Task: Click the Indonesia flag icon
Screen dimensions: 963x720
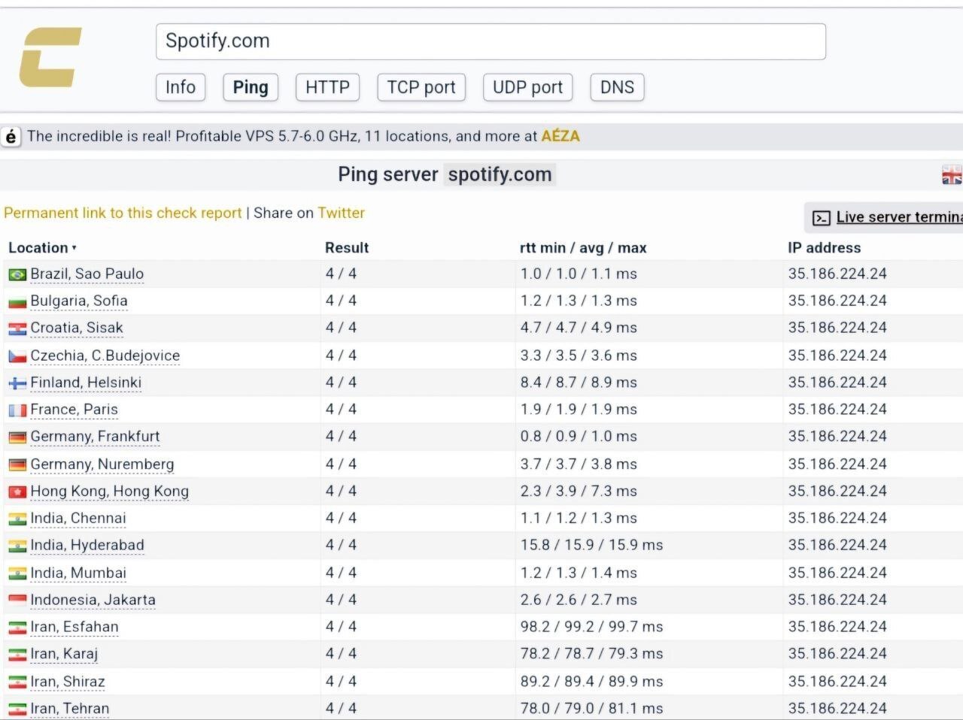Action: [x=17, y=601]
